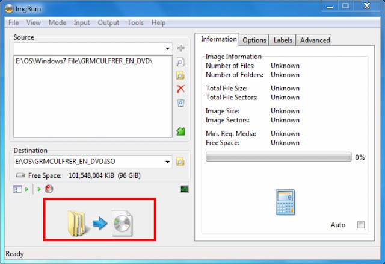Click the 0% progress percentage text
The image size is (385, 264).
(360, 157)
